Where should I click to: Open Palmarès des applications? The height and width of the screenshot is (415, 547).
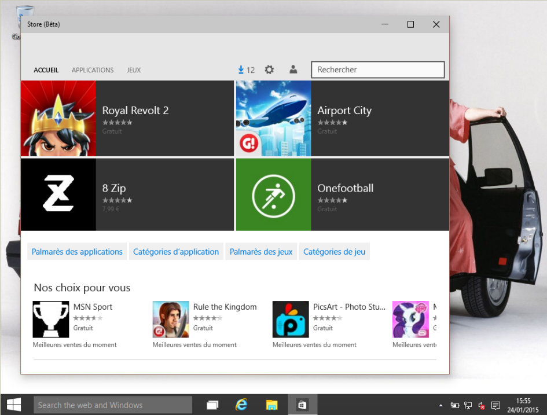pos(77,251)
